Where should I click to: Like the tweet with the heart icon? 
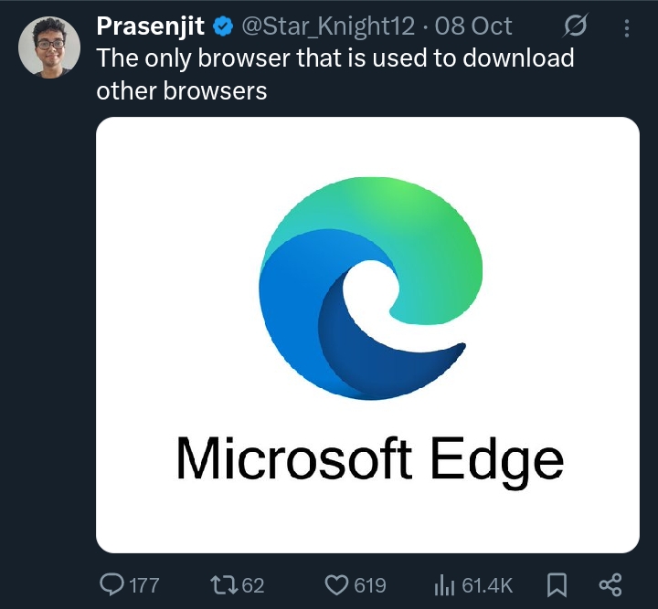[x=336, y=584]
